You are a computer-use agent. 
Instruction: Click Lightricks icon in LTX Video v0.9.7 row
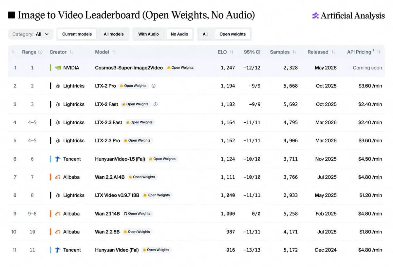(58, 195)
